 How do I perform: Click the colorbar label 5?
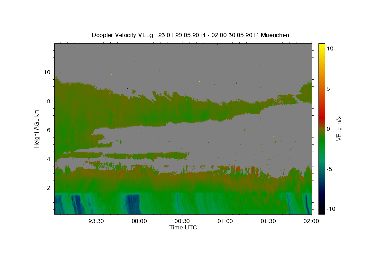click(328, 89)
